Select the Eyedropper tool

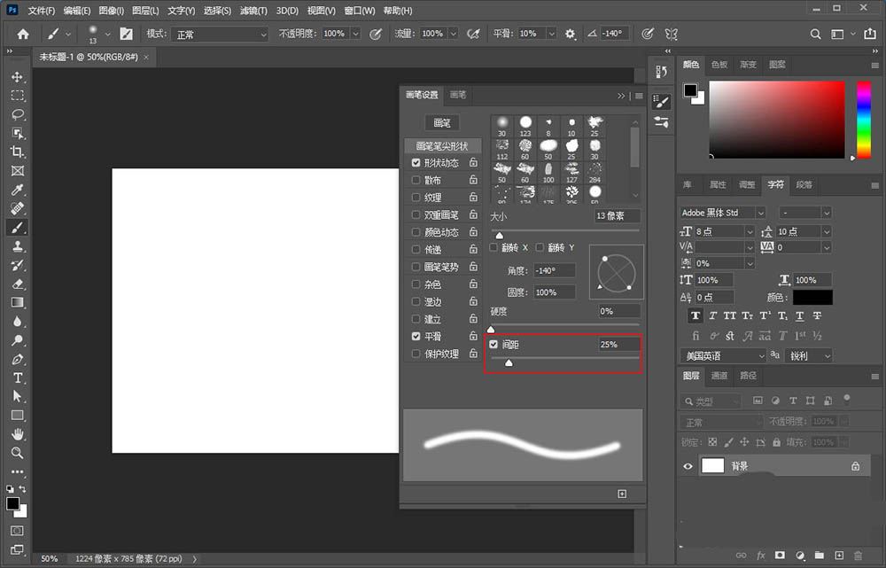(17, 191)
